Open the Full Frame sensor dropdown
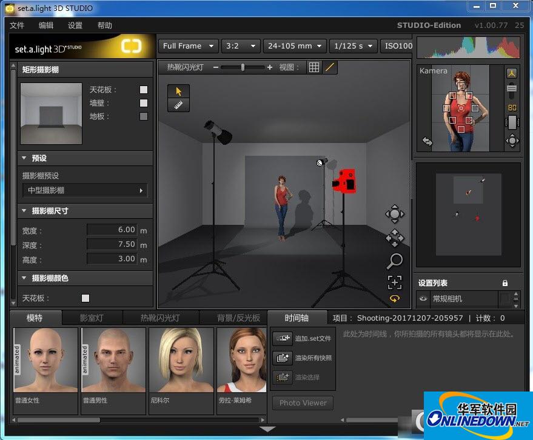 tap(189, 46)
